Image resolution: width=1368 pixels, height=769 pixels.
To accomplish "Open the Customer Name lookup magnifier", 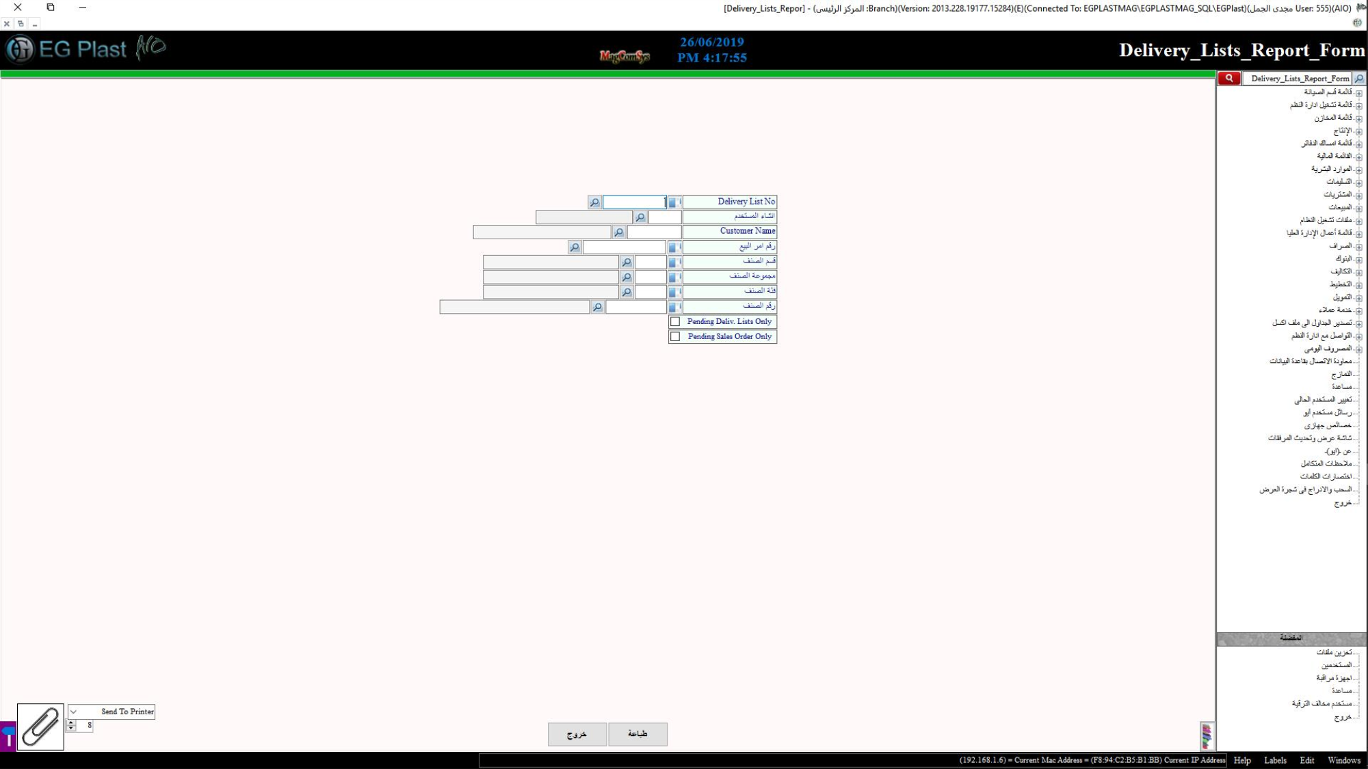I will click(x=619, y=232).
